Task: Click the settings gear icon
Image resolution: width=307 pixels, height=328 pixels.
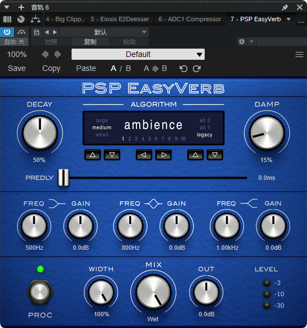Action: (x=242, y=41)
